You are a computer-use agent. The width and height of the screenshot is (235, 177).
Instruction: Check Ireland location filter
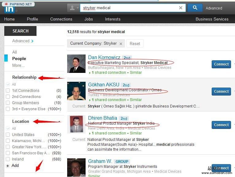point(8,159)
